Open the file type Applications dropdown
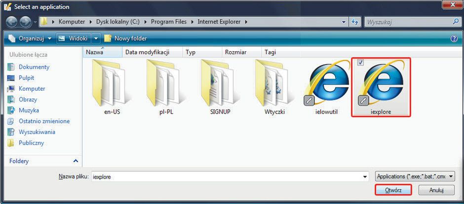Viewport: 464px width, 204px height. click(415, 176)
